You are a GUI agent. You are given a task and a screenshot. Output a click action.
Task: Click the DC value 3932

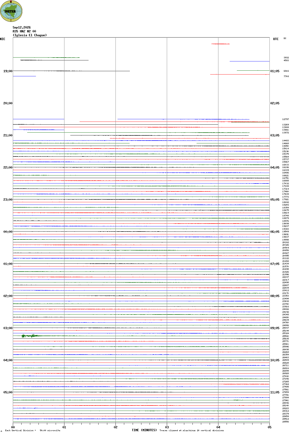(x=286, y=58)
